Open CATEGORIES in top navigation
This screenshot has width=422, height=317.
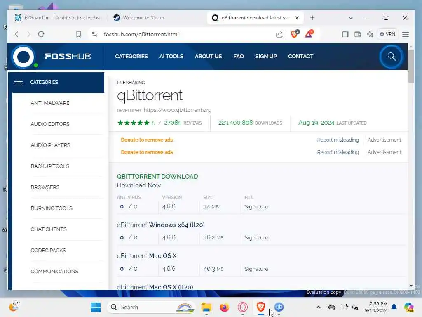[131, 56]
